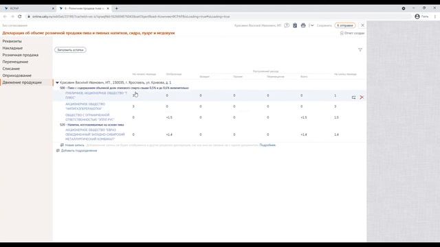Open the Списание section
Viewport: 440px width, 247px height.
11,69
